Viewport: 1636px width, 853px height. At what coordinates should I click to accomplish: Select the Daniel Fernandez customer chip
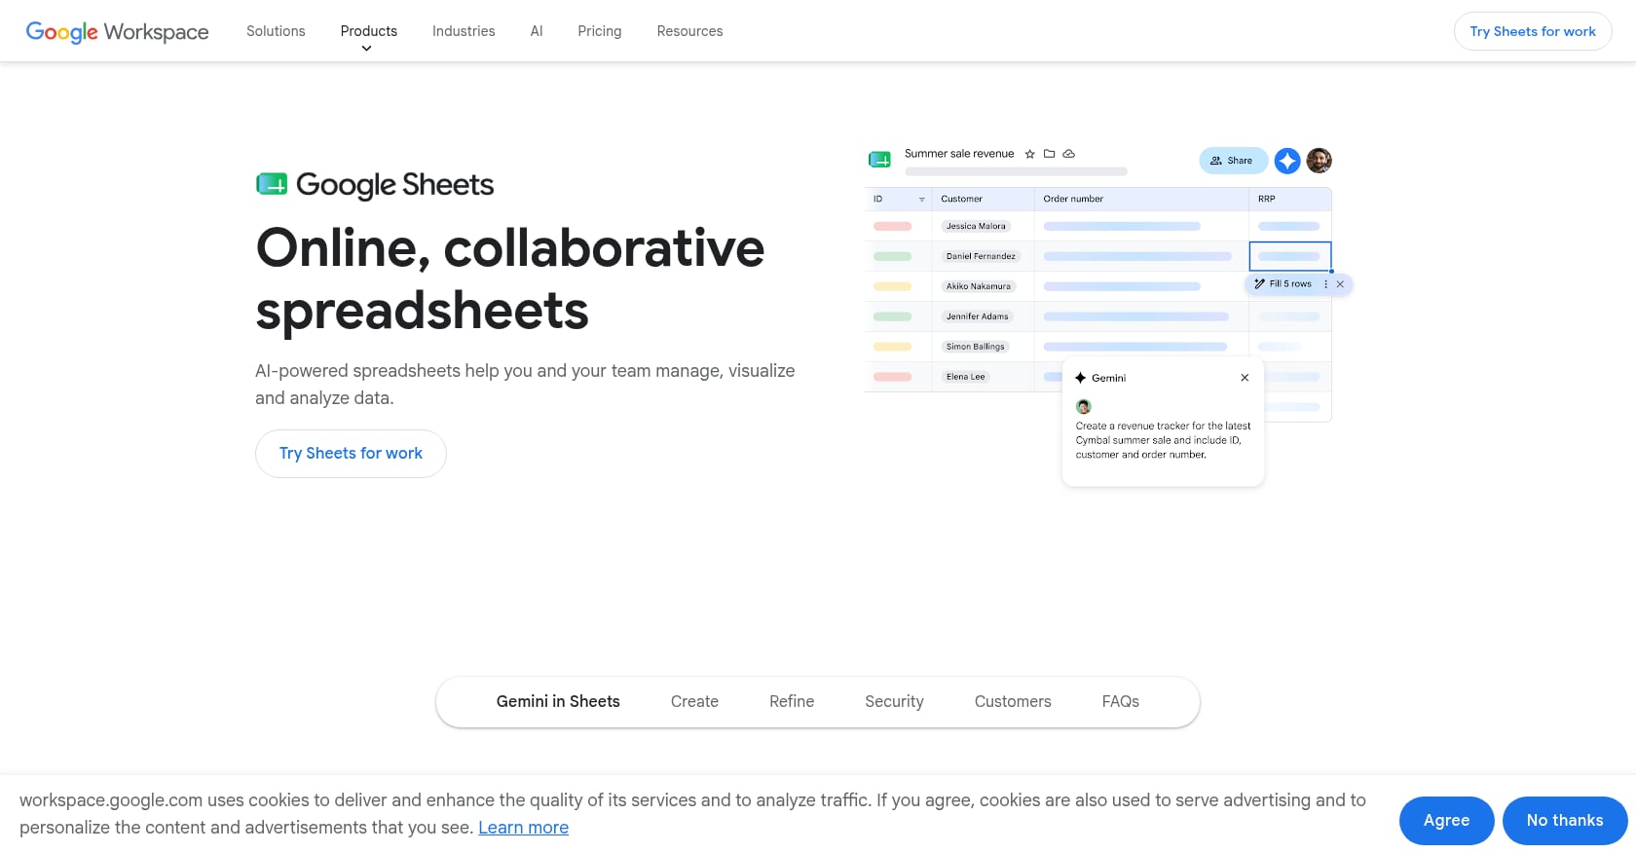(981, 256)
